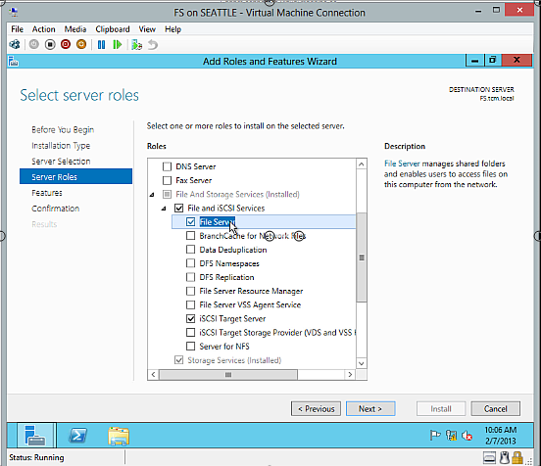Image resolution: width=541 pixels, height=466 pixels.
Task: Pause the virtual machine
Action: (x=101, y=44)
